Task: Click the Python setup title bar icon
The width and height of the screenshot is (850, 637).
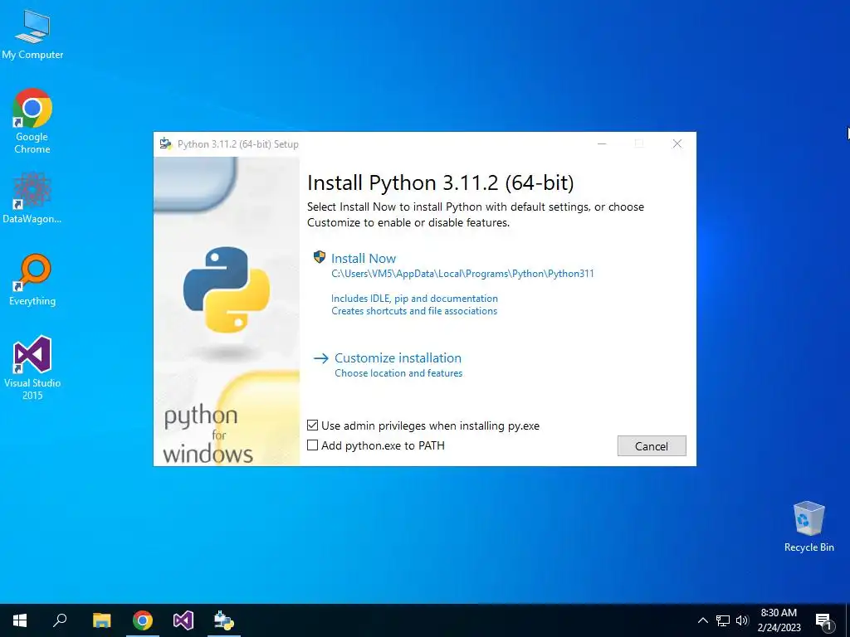Action: coord(165,143)
